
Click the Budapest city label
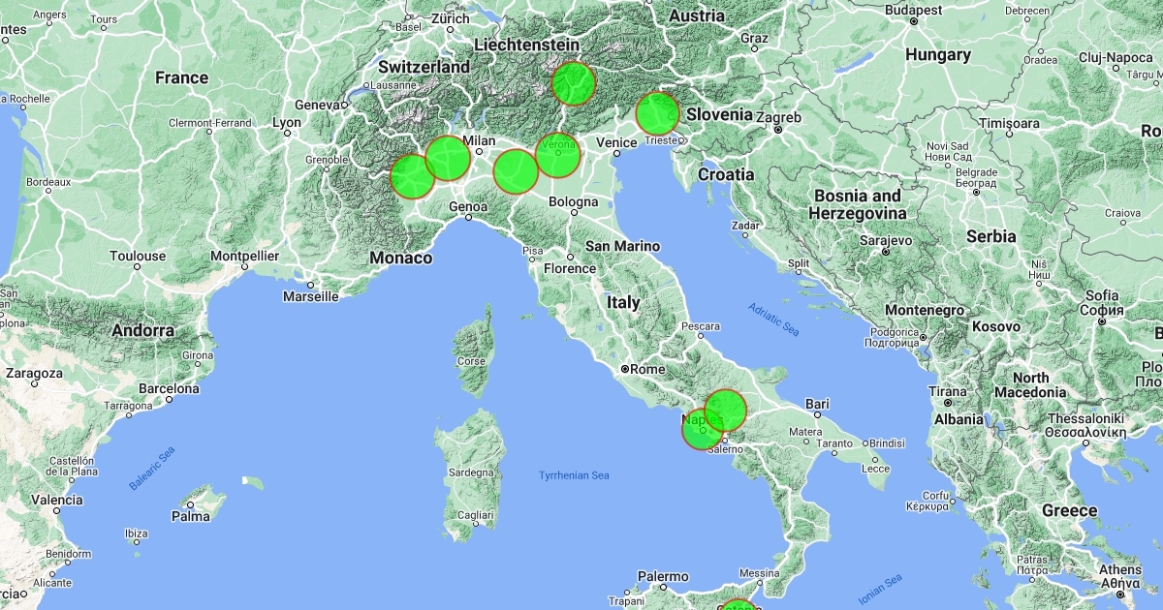[913, 10]
